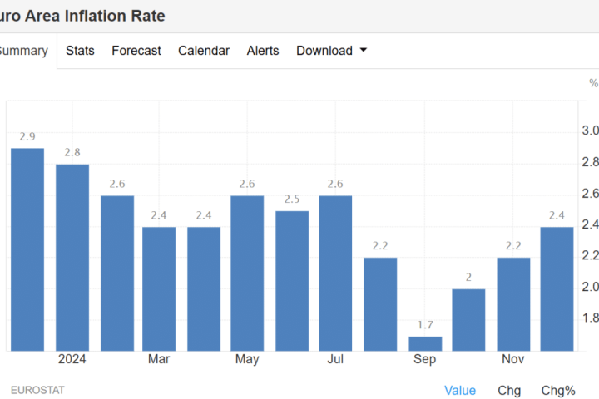Viewport: 599px width, 399px height.
Task: Click the March bar showing 2.4
Action: click(159, 288)
